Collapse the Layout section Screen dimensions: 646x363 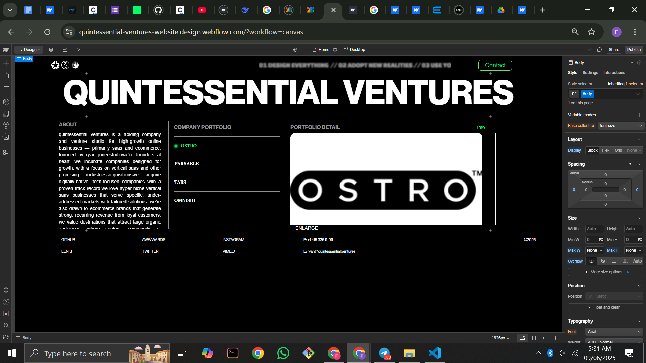pyautogui.click(x=639, y=140)
